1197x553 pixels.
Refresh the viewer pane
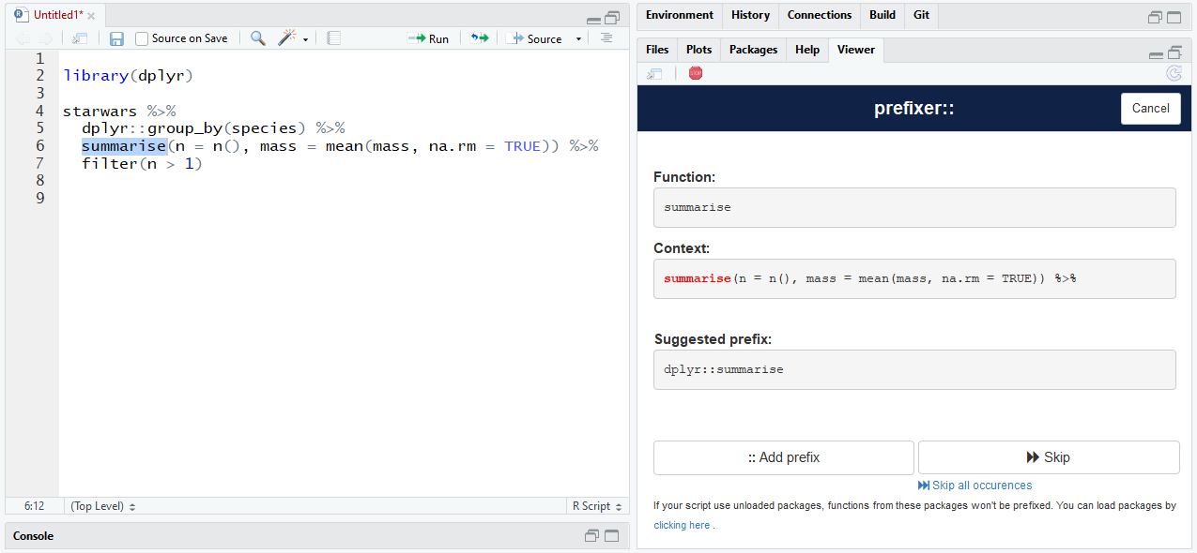(x=1174, y=73)
